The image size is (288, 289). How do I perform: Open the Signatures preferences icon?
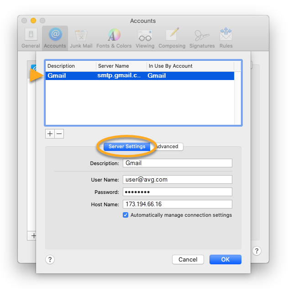(x=202, y=38)
